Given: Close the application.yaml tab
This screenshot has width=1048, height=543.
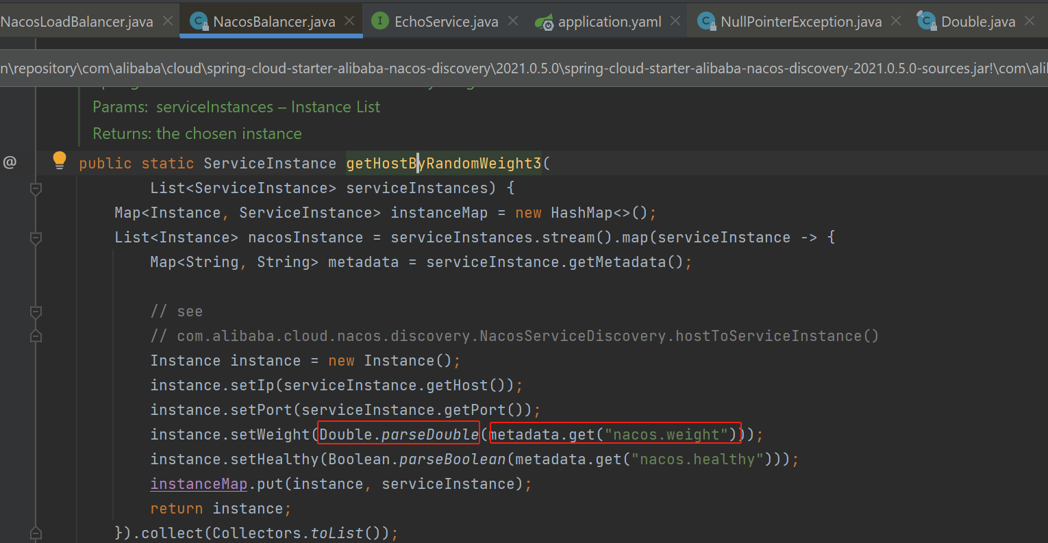Looking at the screenshot, I should tap(675, 21).
